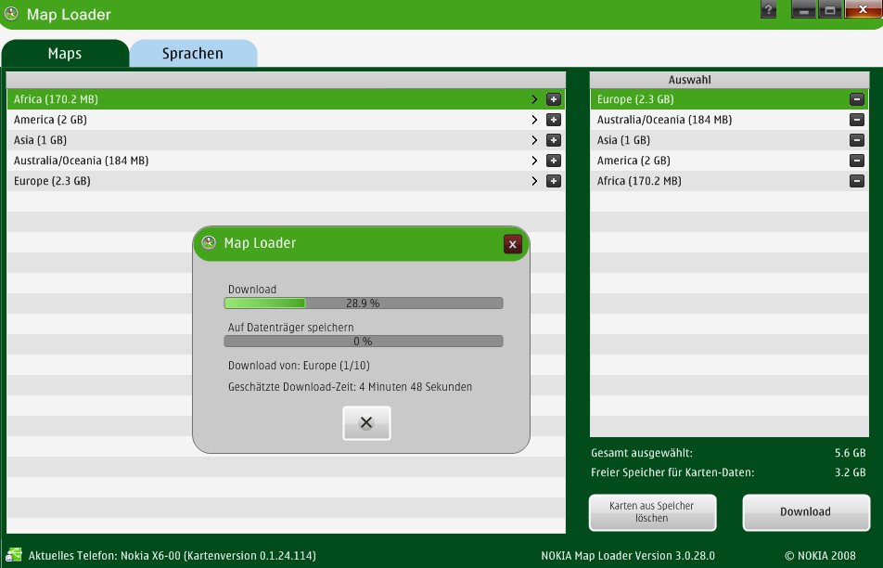Expand Australia/Oceania region chevron
The image size is (883, 568).
534,161
